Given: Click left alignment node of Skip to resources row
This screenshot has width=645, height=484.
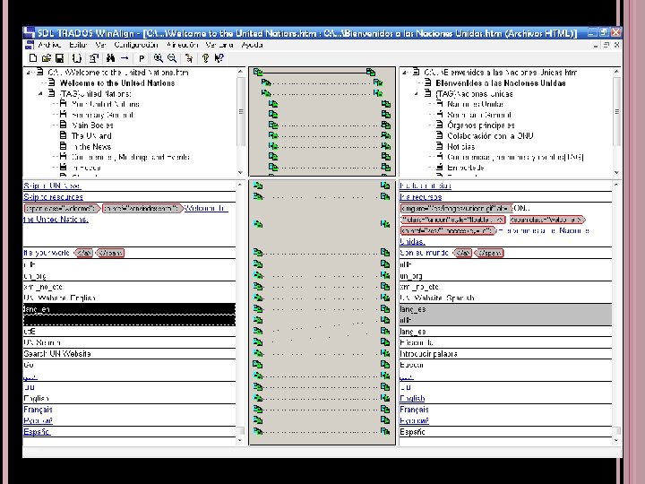Looking at the screenshot, I should [x=258, y=196].
